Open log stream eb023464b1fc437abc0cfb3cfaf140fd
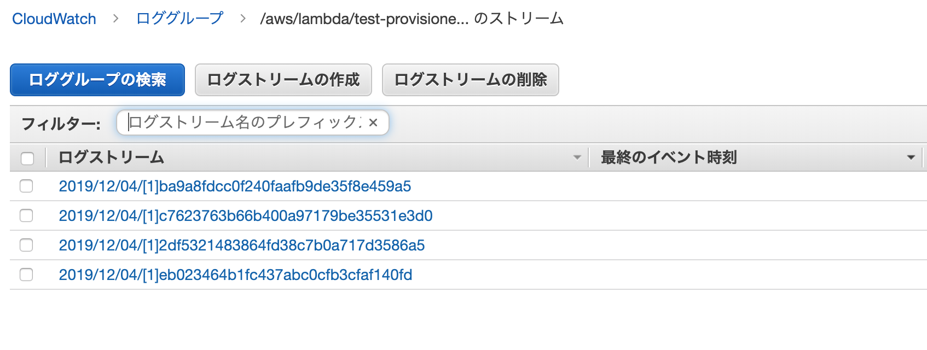Screen dimensions: 927x350 pyautogui.click(x=235, y=275)
